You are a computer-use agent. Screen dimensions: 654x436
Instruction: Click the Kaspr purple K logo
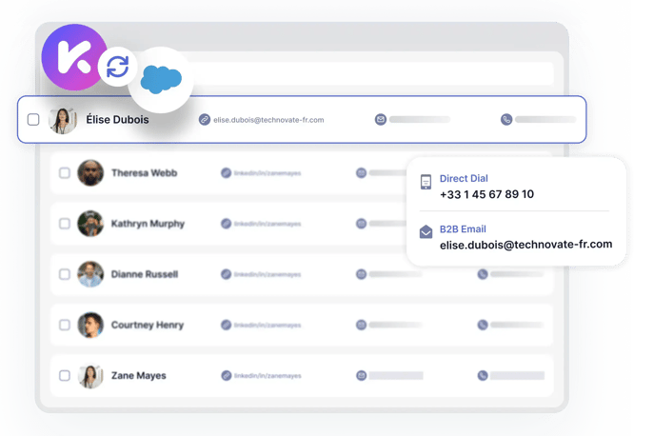click(x=74, y=57)
